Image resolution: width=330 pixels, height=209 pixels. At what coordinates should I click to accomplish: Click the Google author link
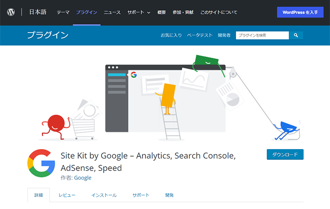83,178
